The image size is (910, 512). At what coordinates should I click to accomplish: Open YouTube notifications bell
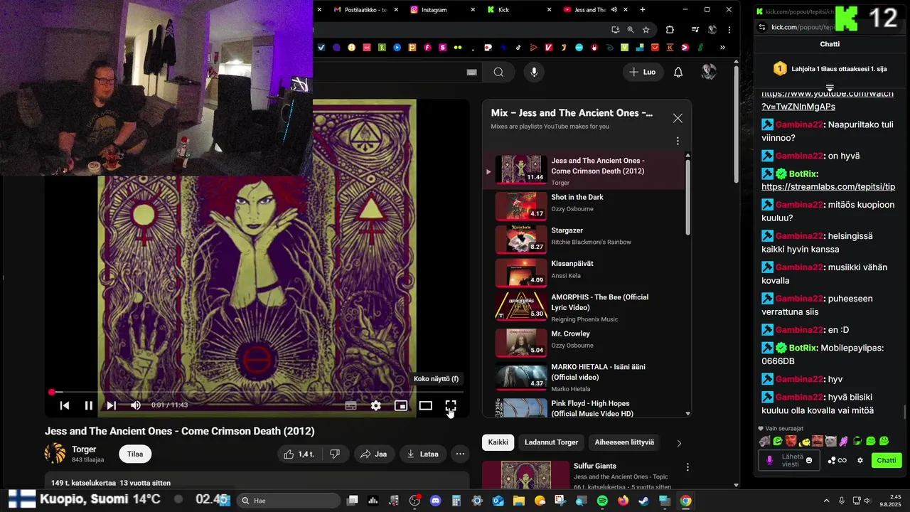point(678,72)
